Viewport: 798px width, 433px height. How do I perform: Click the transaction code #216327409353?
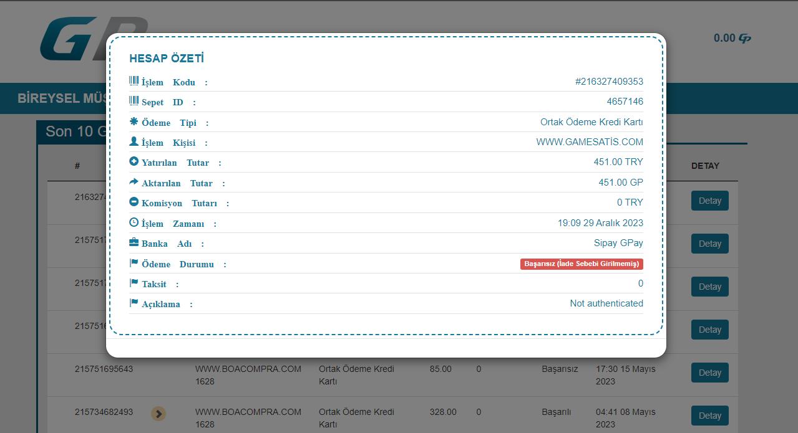608,82
